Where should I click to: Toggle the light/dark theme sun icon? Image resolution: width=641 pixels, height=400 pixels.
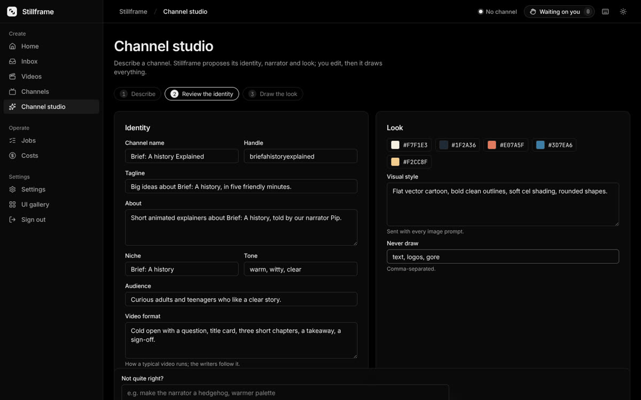tap(623, 12)
